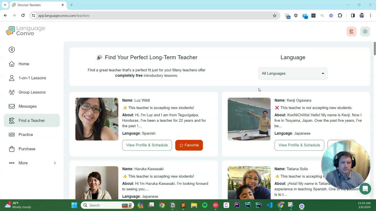Open the weather widget showing 48°F

[x=18, y=205]
